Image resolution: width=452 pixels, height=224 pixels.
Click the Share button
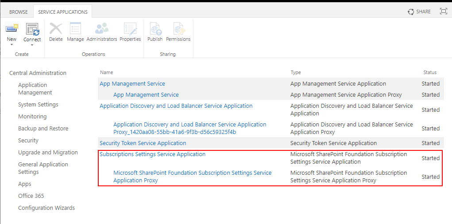tap(419, 12)
